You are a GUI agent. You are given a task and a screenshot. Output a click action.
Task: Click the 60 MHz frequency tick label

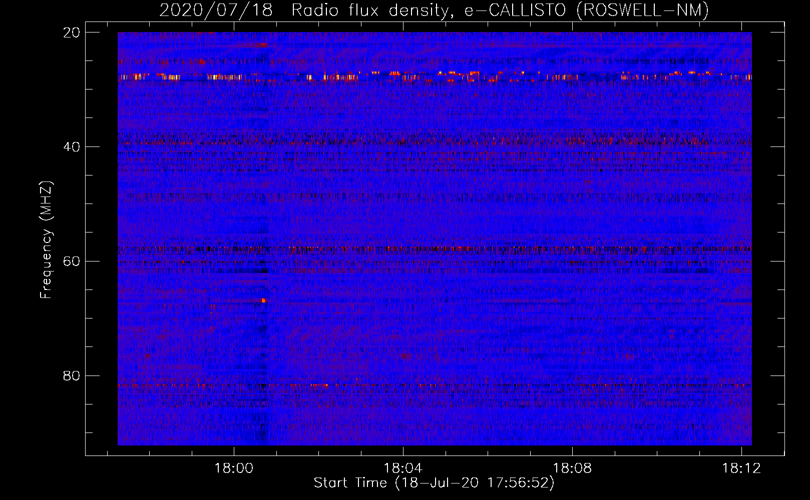coord(72,261)
